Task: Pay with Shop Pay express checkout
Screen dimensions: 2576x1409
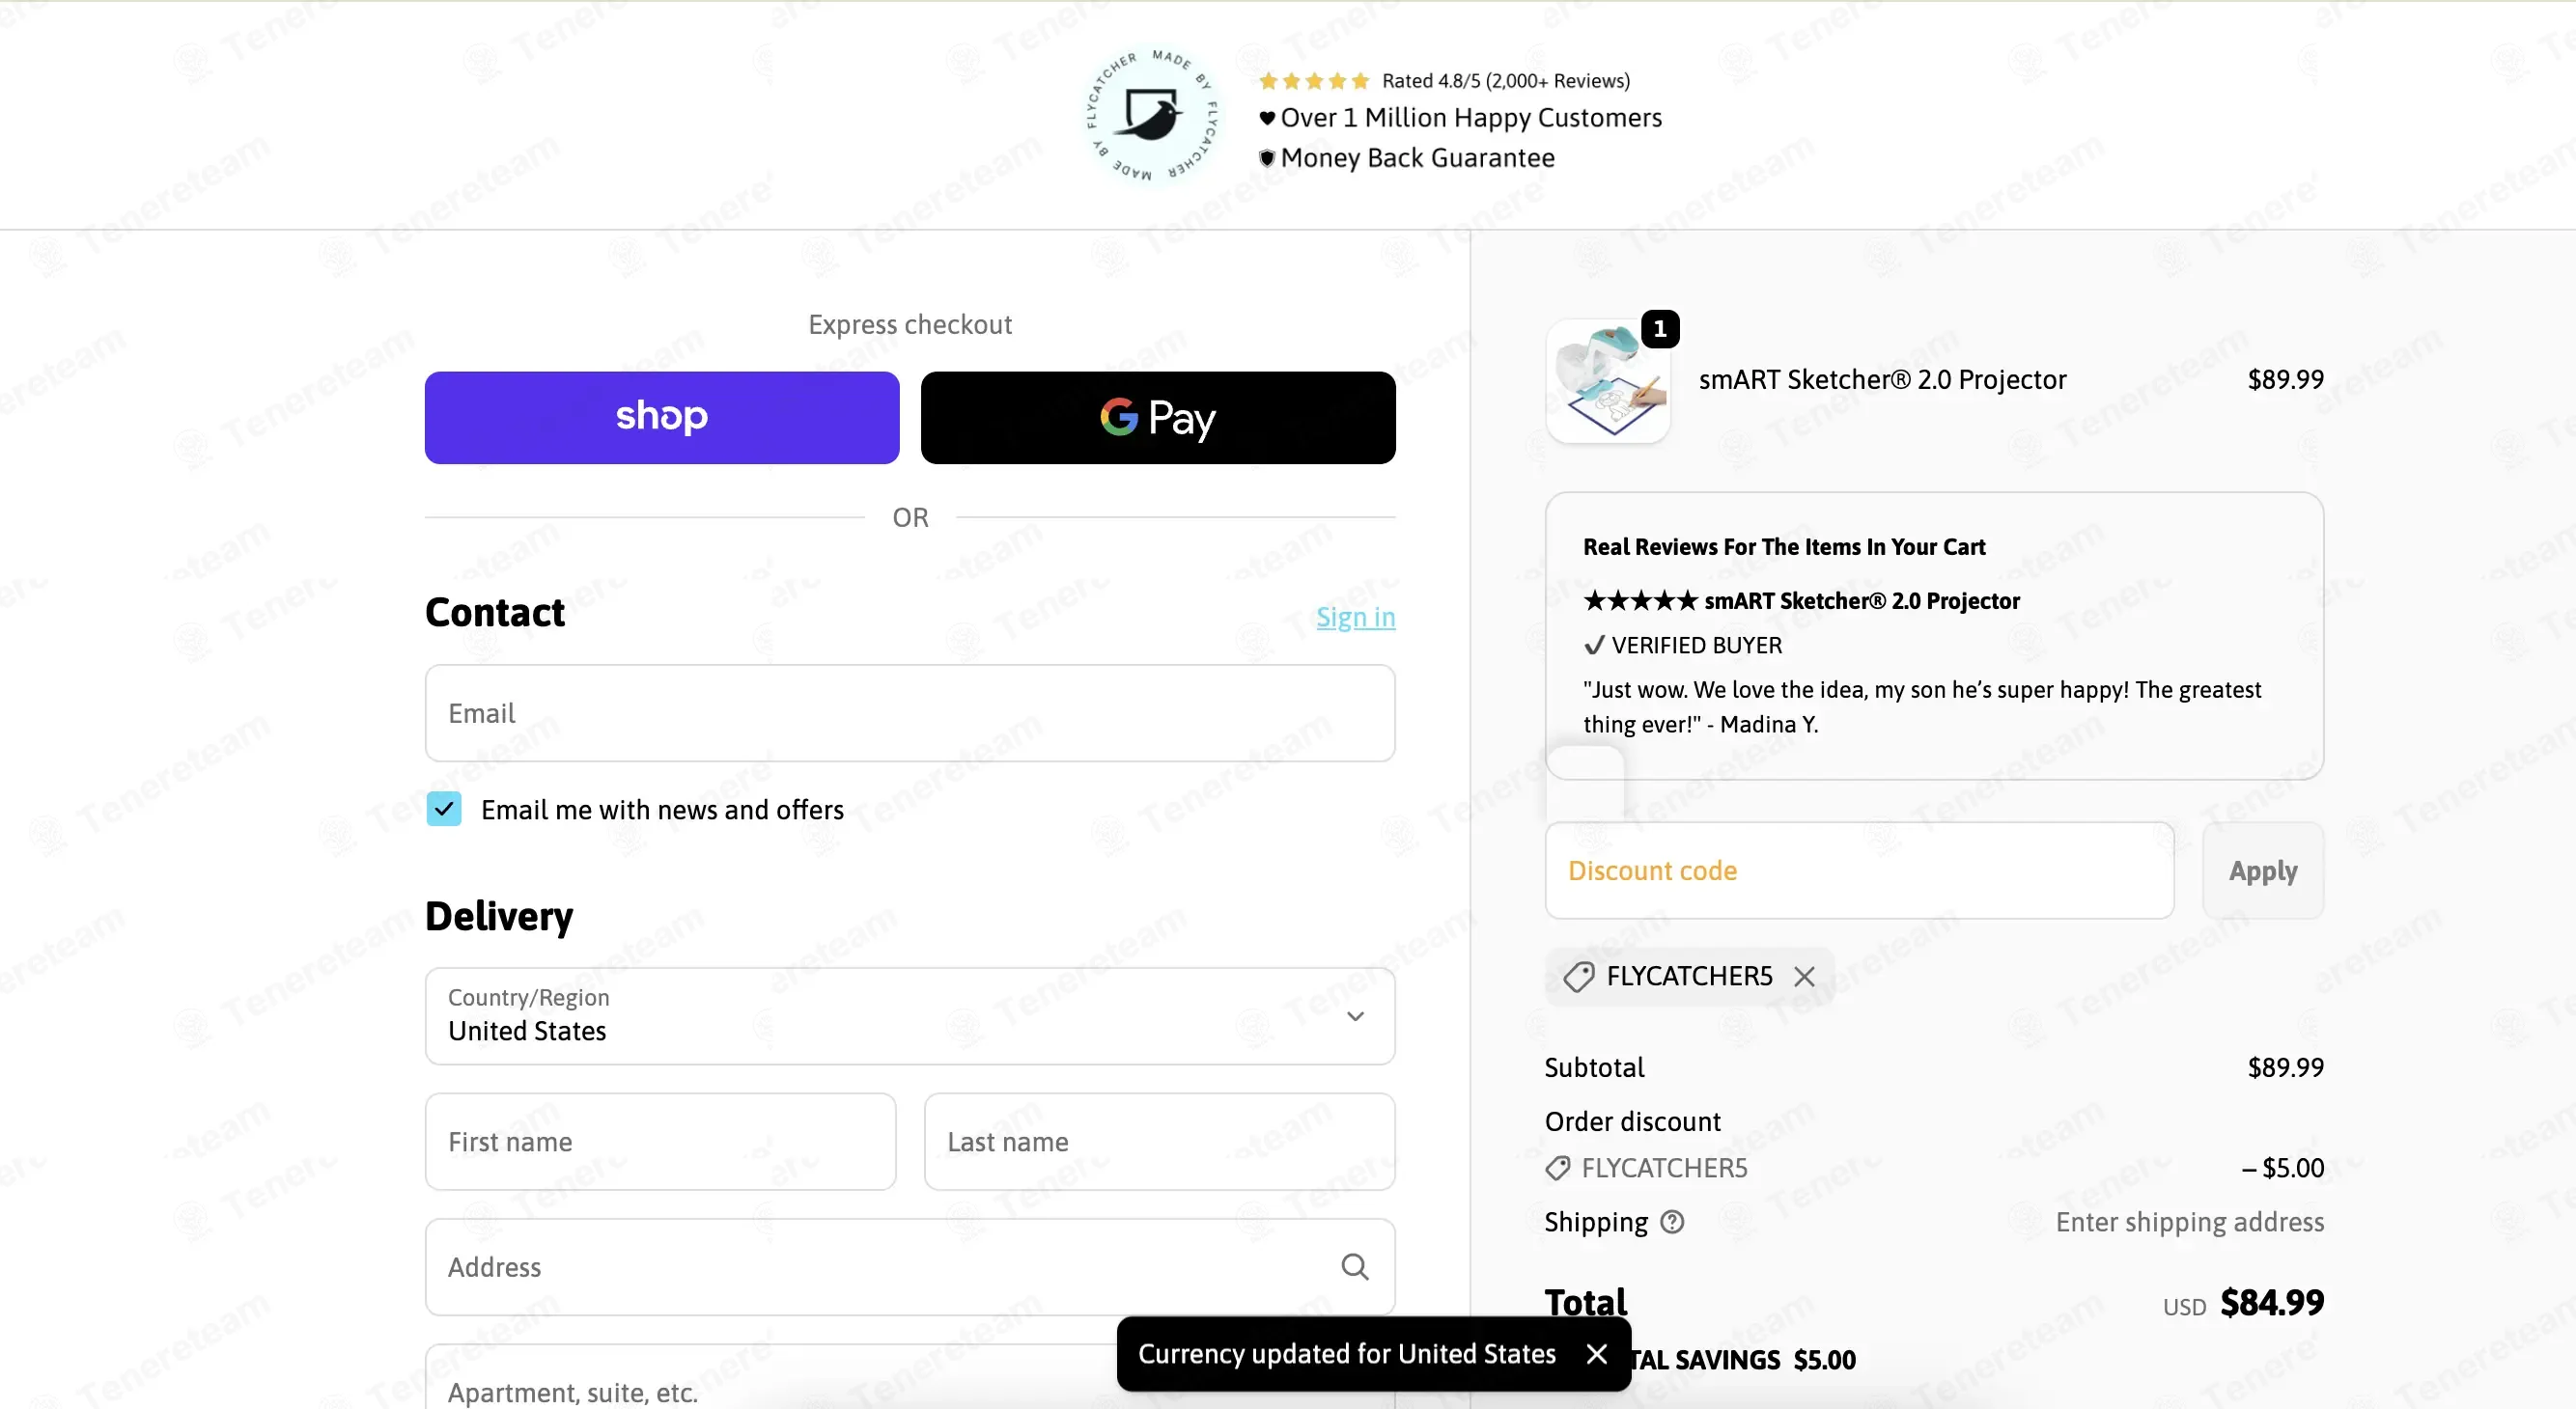Action: [x=662, y=418]
